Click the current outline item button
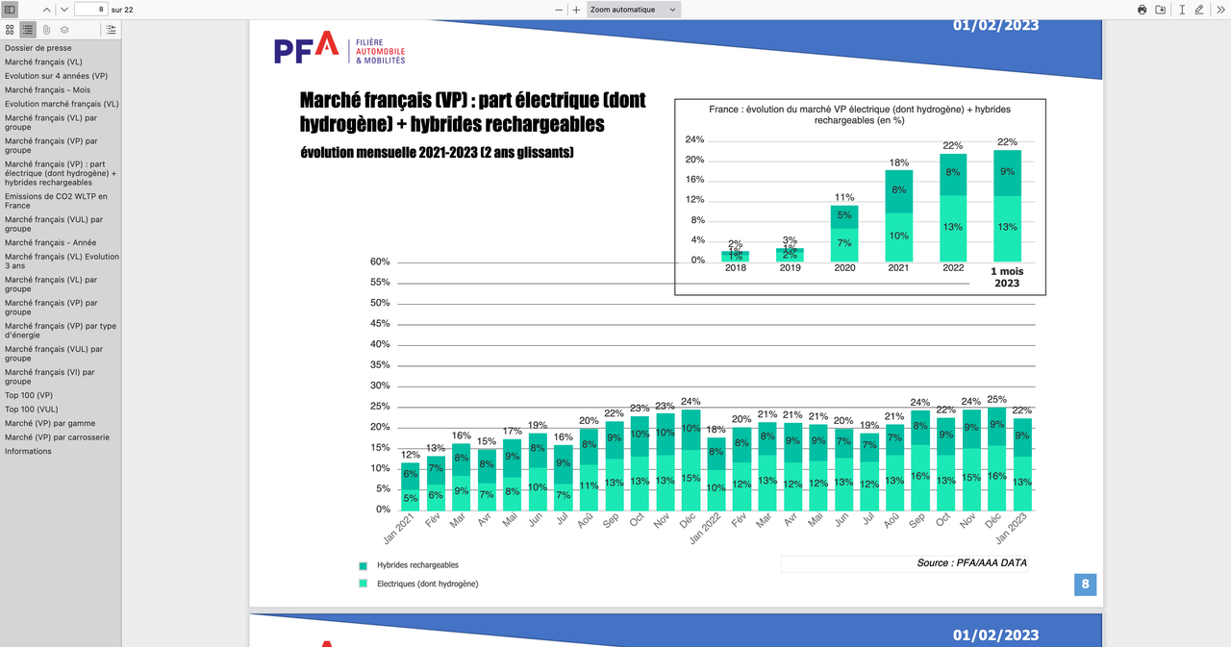Screen dimensions: 1231x647 pyautogui.click(x=112, y=30)
